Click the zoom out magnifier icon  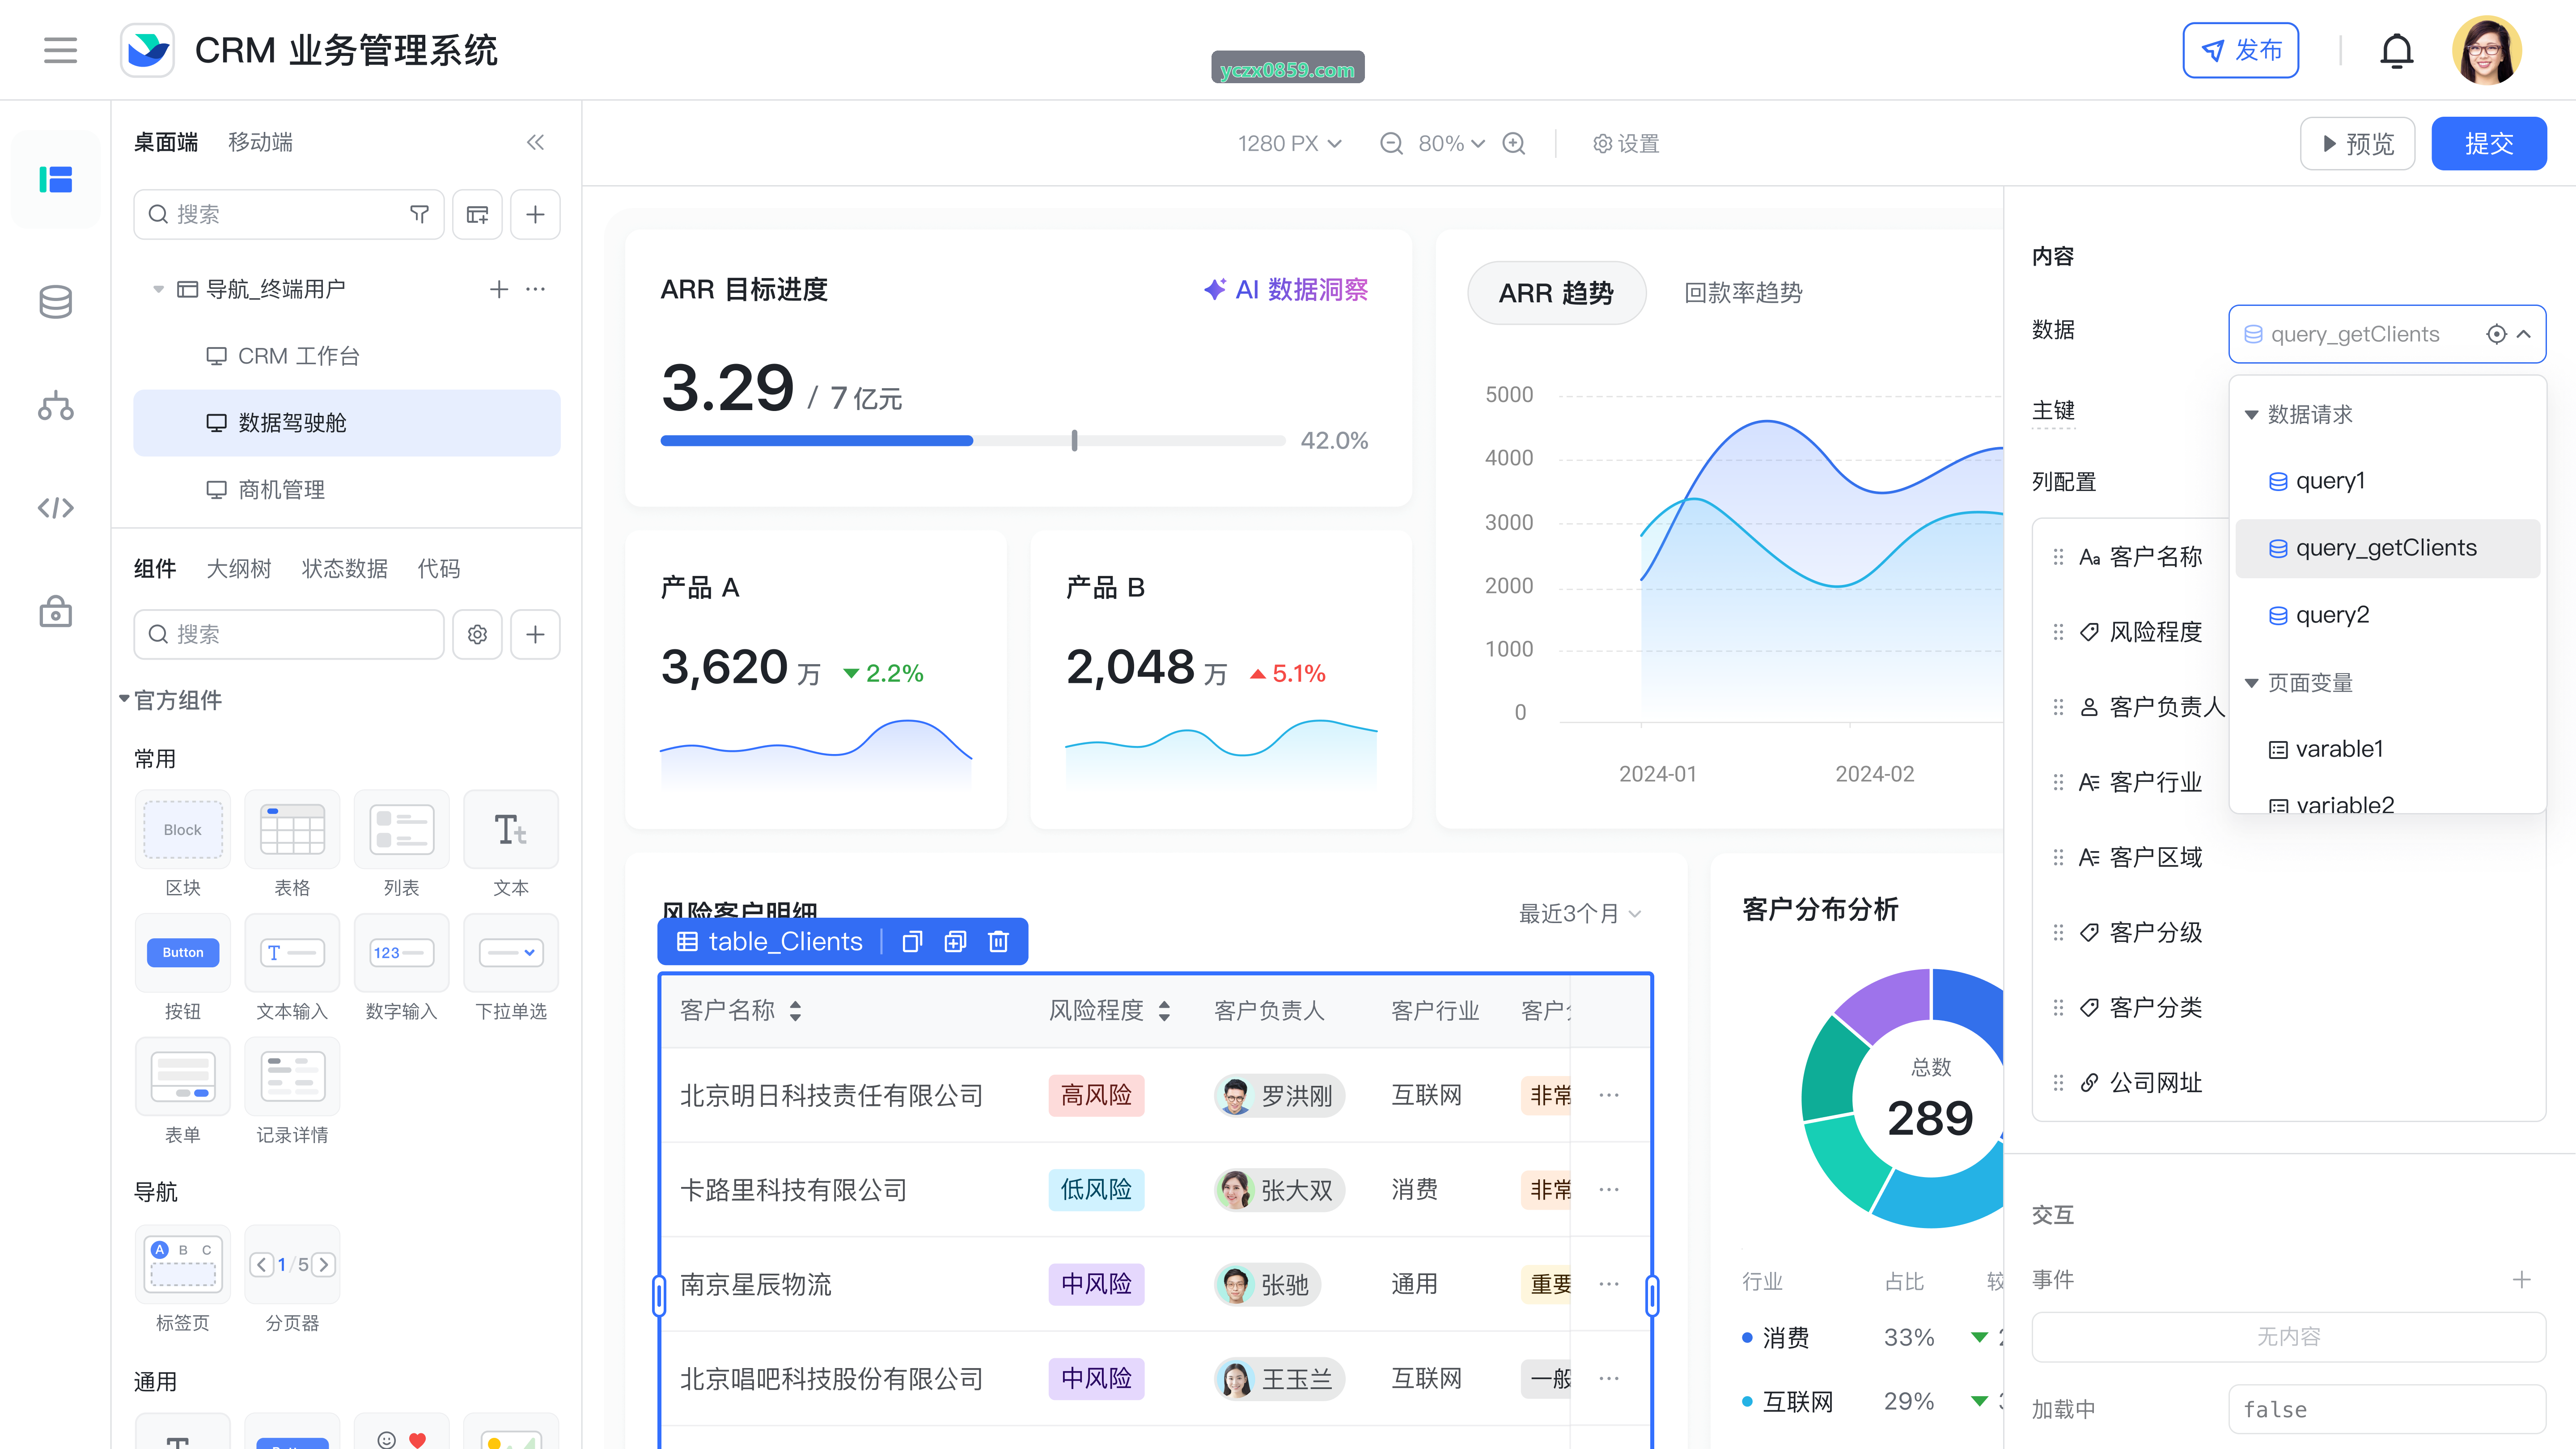pyautogui.click(x=1391, y=144)
